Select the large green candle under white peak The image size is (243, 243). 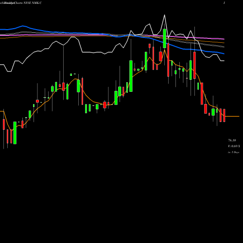(164, 38)
